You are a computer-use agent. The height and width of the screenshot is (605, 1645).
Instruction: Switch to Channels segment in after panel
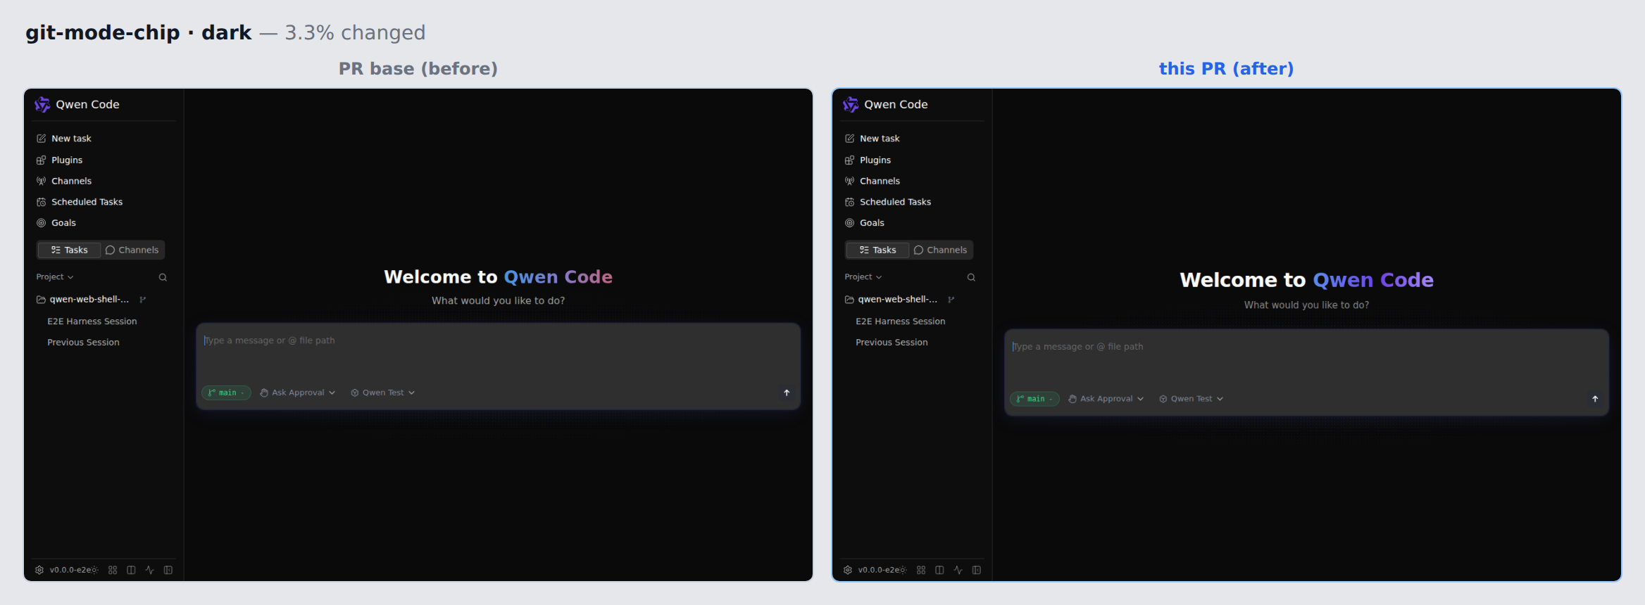[940, 250]
